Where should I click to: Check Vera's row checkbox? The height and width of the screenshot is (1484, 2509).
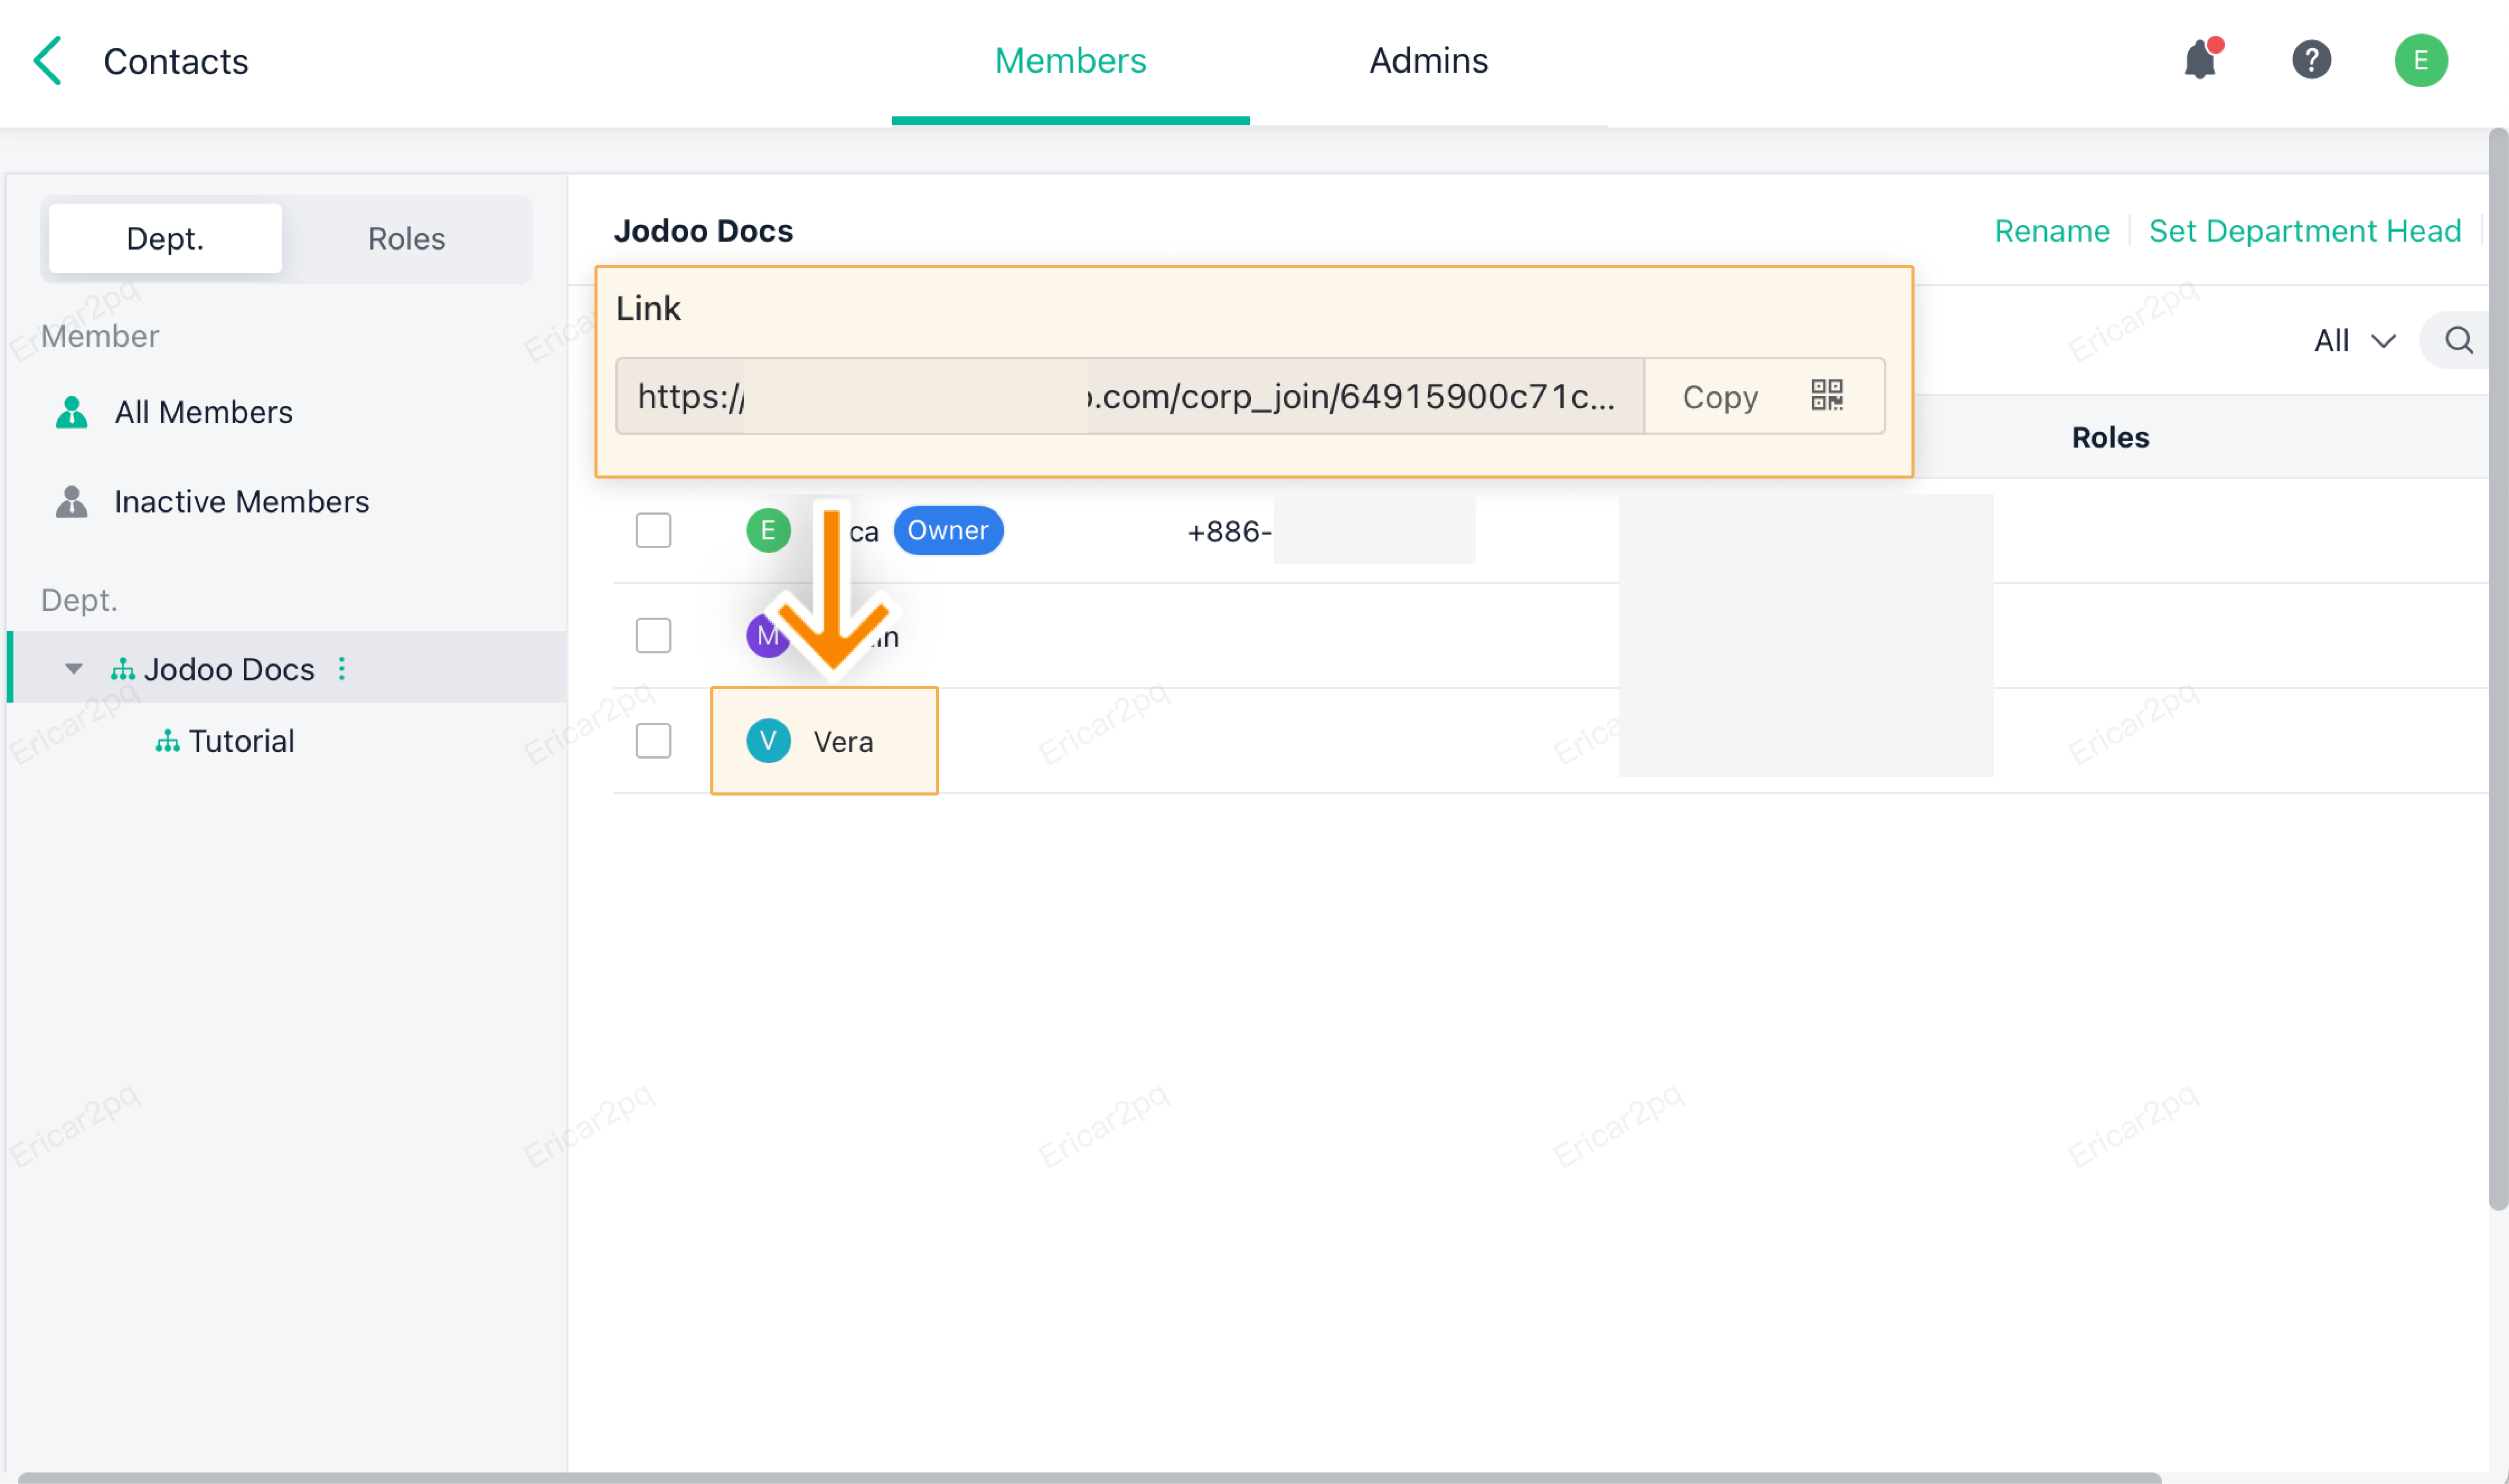(653, 741)
